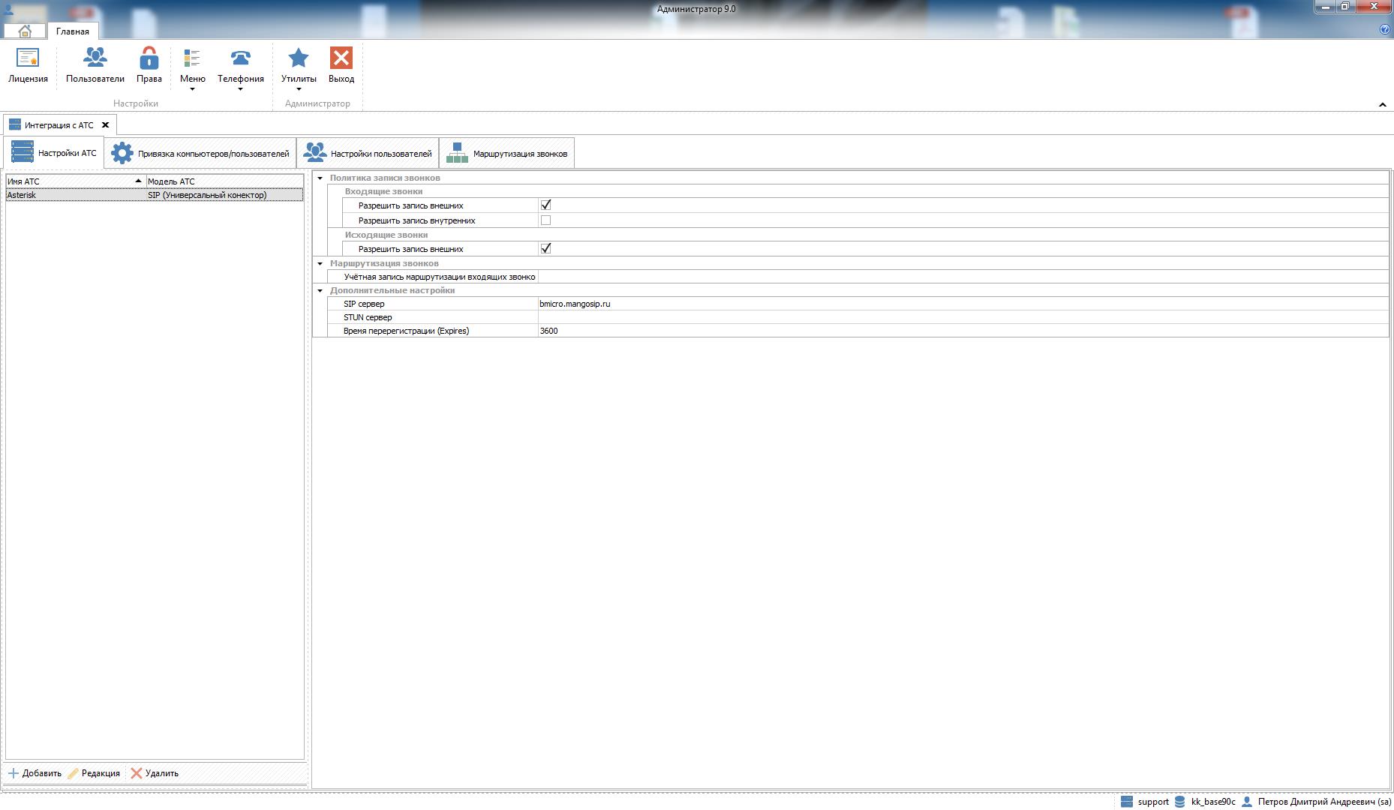Open the Телефония dropdown arrow
Viewport: 1394px width, 810px height.
(x=240, y=90)
